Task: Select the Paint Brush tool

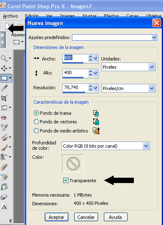Action: click(x=4, y=147)
